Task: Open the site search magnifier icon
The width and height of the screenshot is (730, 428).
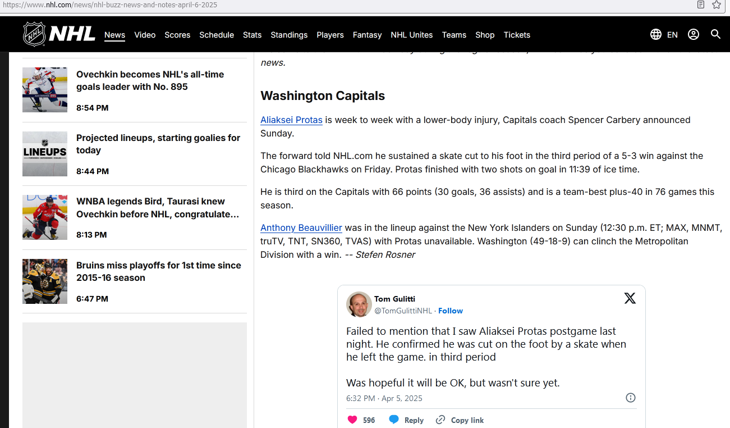Action: coord(715,34)
